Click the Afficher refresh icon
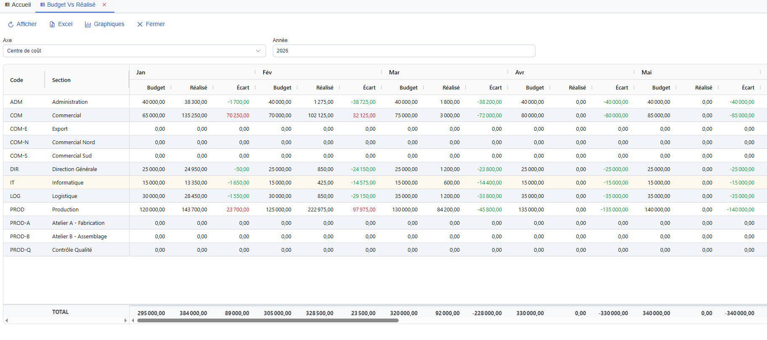Viewport: 767px width, 340px height. [x=11, y=24]
